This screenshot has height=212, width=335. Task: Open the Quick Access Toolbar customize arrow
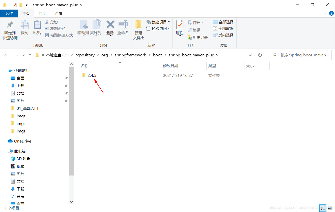coord(26,5)
